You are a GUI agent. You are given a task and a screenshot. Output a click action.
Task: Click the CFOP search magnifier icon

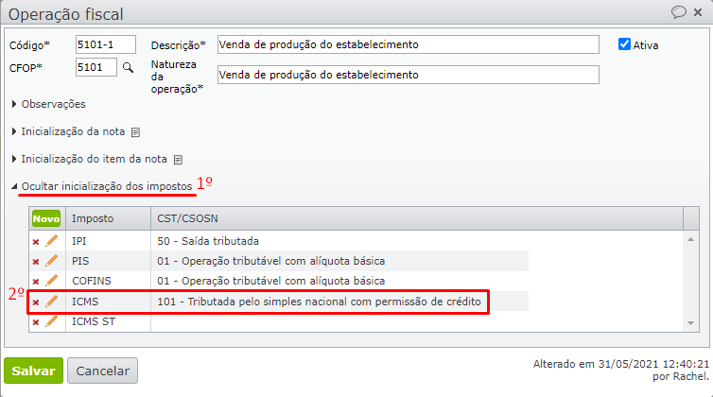point(128,68)
